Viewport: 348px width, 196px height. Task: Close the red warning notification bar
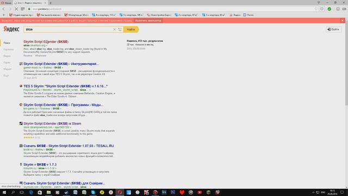[x=343, y=21]
